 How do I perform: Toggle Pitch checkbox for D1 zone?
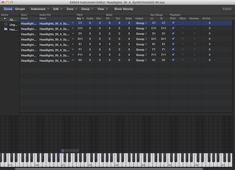click(173, 33)
